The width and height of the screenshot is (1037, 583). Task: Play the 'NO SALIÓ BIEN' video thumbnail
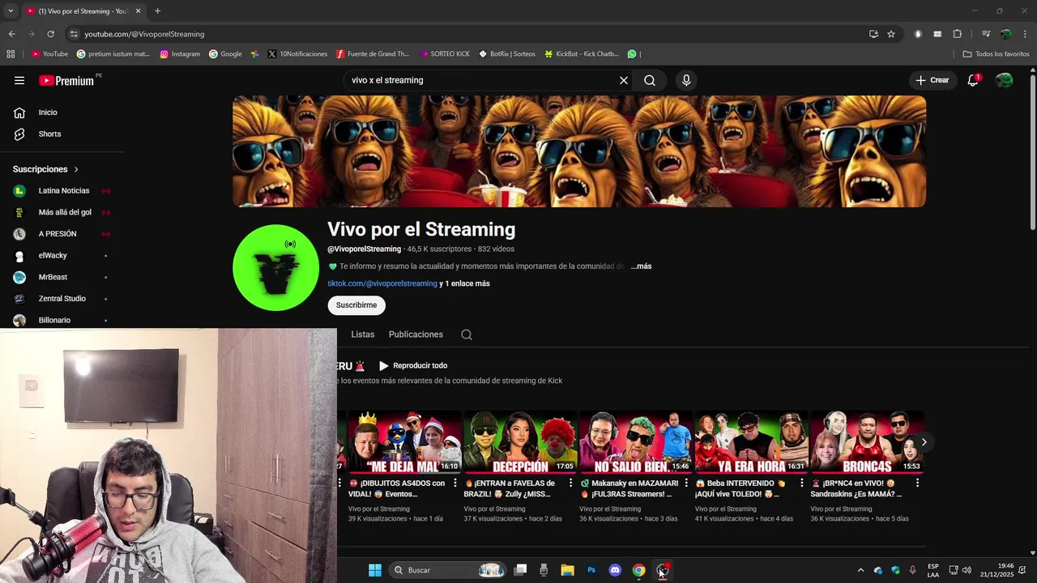click(x=635, y=442)
